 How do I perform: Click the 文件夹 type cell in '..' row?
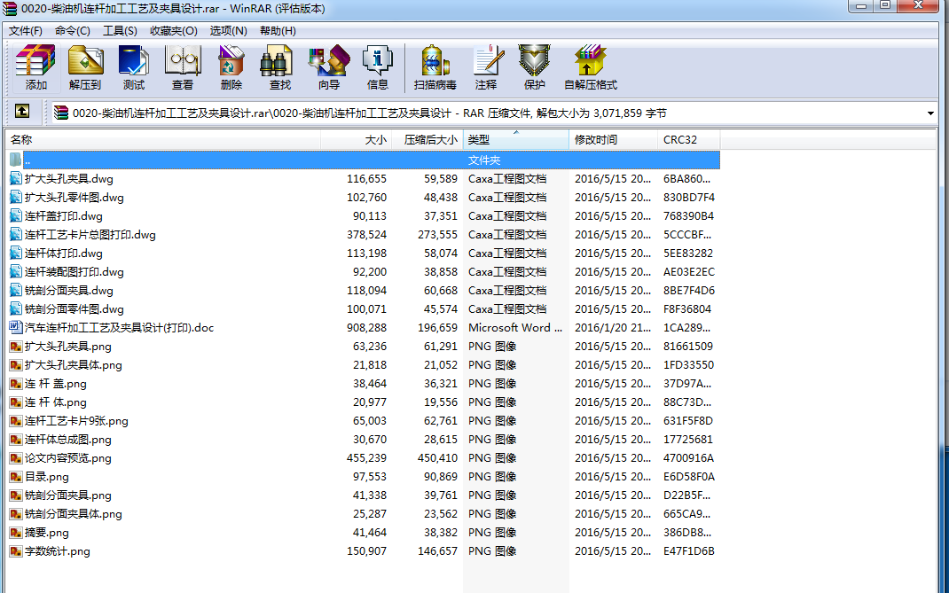(484, 160)
